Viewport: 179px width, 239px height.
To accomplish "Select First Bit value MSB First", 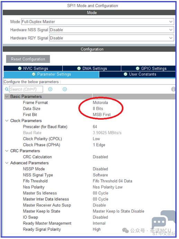I will [101, 115].
